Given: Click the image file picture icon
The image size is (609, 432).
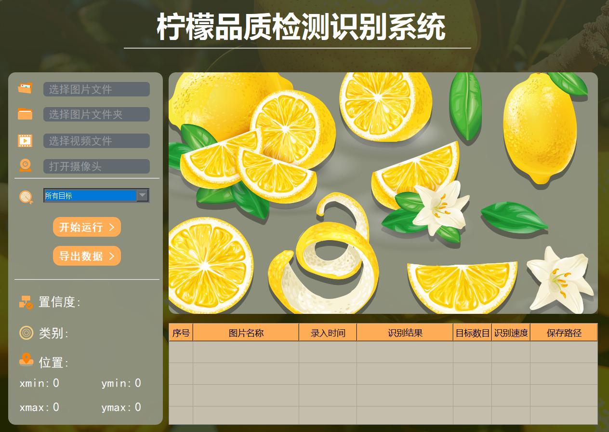Looking at the screenshot, I should click(25, 88).
